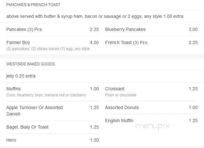Click the Farmer Boy 4.00 price

tap(94, 42)
